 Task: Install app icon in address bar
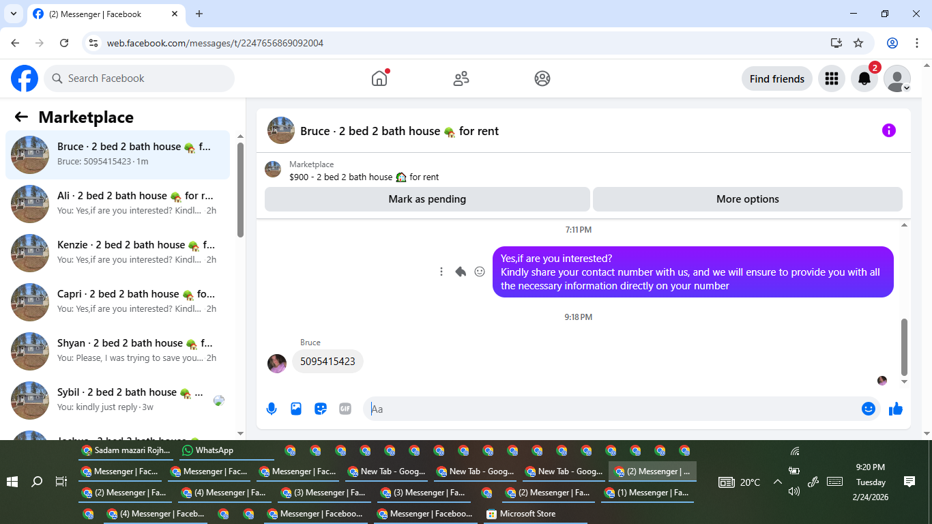tap(836, 43)
